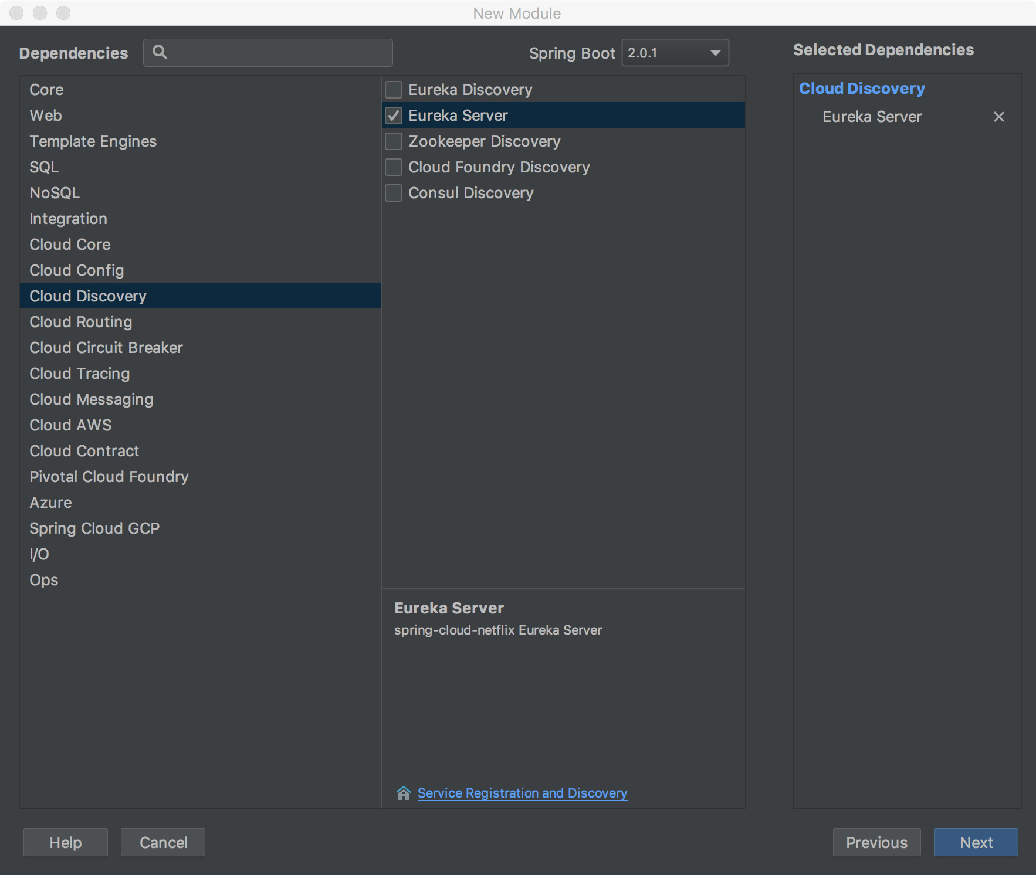Select the I/O category
The width and height of the screenshot is (1036, 875).
tap(201, 554)
